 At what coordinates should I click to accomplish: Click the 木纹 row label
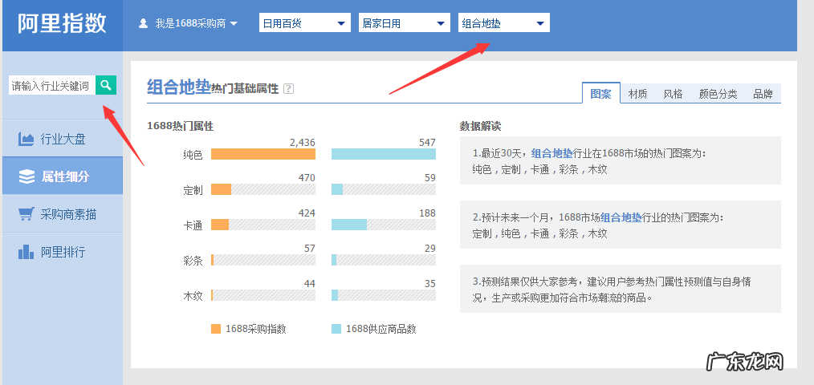(193, 296)
